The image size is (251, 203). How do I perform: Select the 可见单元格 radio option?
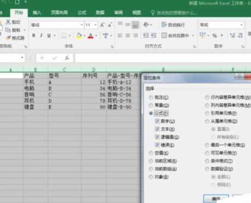207,153
